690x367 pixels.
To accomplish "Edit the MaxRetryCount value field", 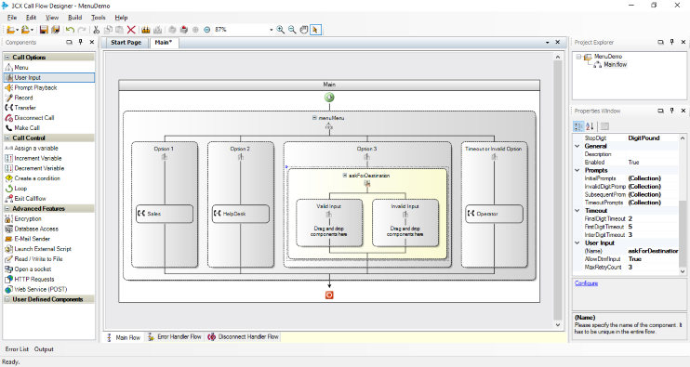I will (653, 268).
